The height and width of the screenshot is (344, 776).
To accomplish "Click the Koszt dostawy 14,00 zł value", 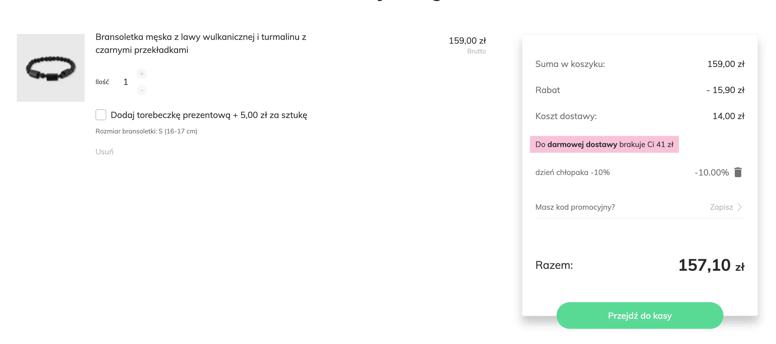I will pos(728,116).
